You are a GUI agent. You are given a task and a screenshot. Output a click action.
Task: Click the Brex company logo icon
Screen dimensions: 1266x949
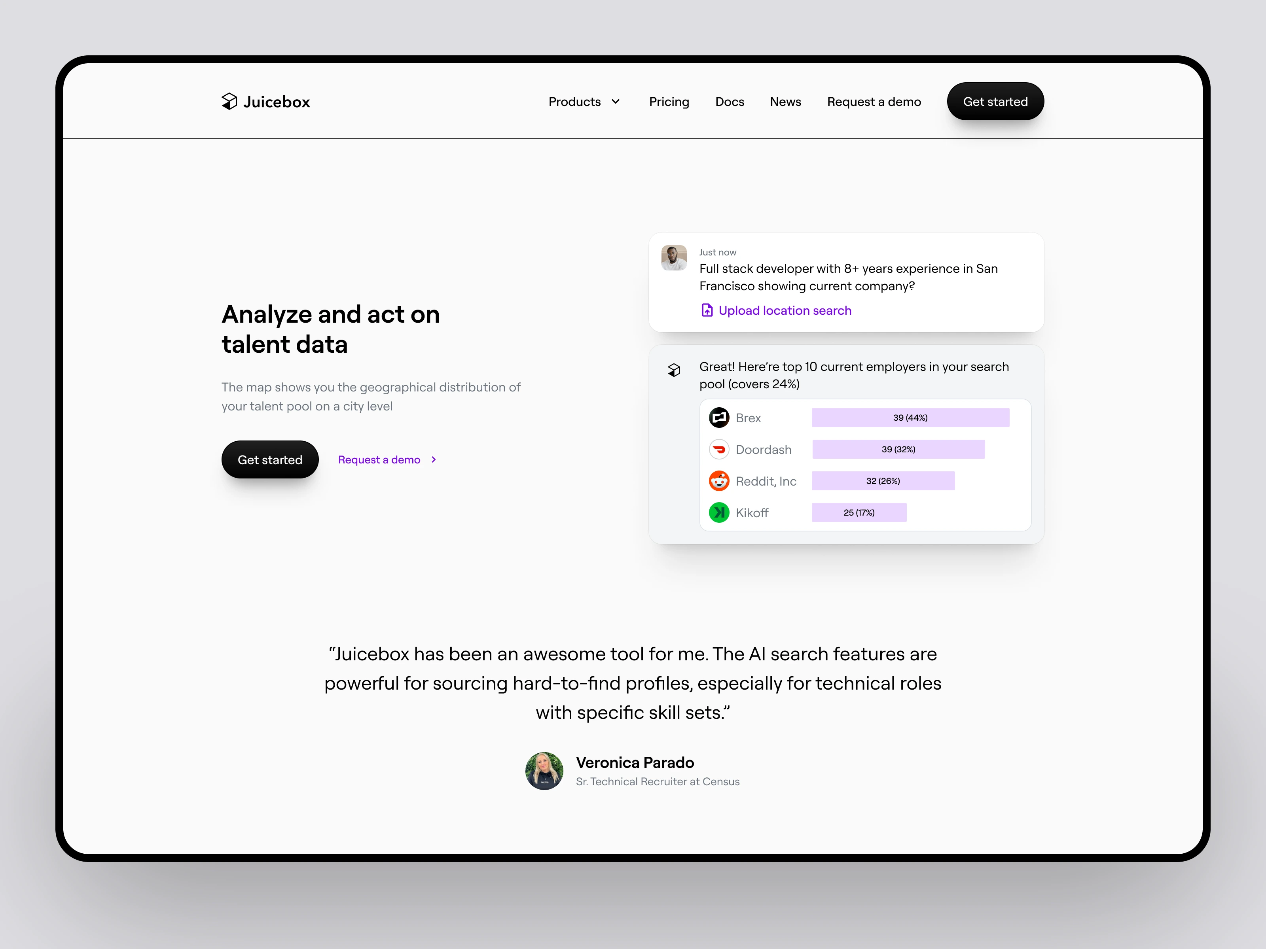718,417
